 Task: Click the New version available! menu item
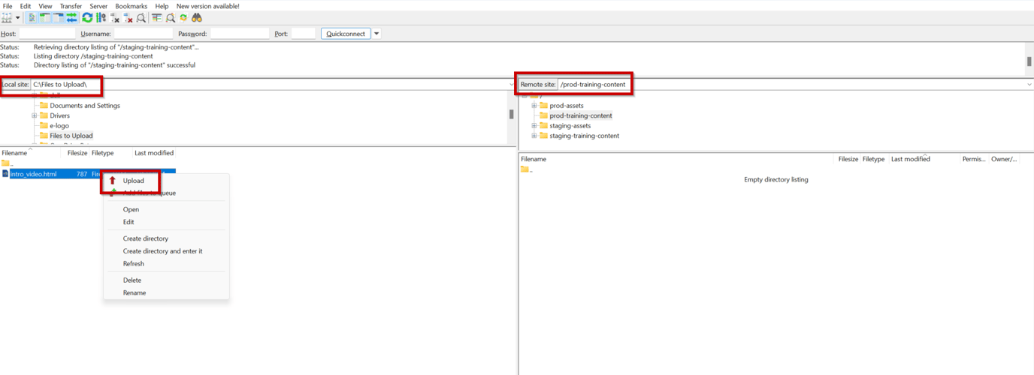tap(208, 6)
